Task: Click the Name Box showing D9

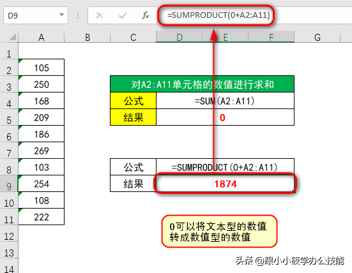Action: coord(36,15)
